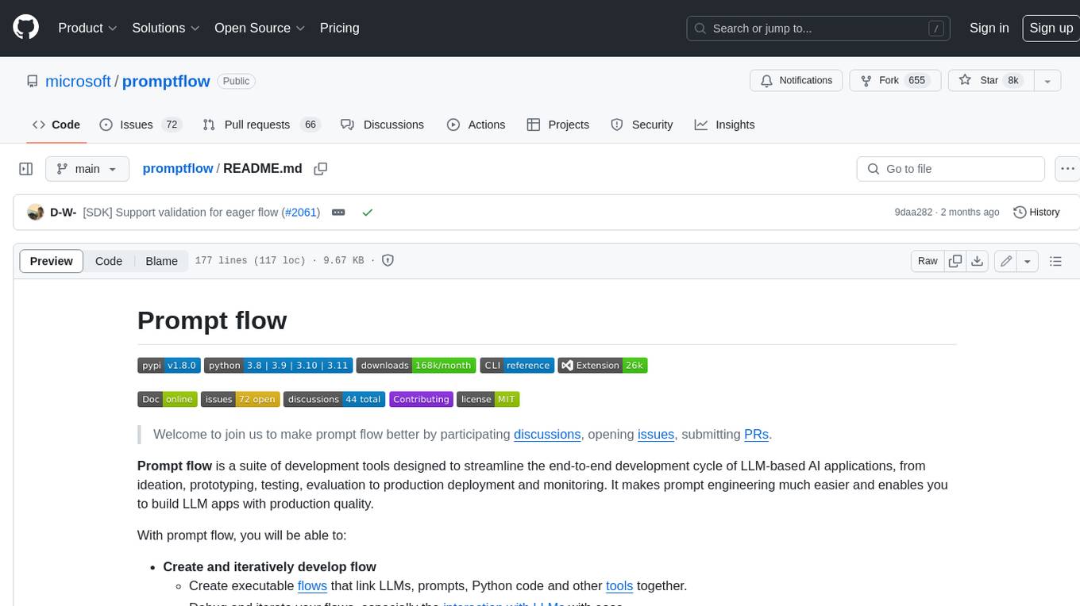The width and height of the screenshot is (1080, 606).
Task: Open D-W- author avatar
Action: [x=35, y=212]
